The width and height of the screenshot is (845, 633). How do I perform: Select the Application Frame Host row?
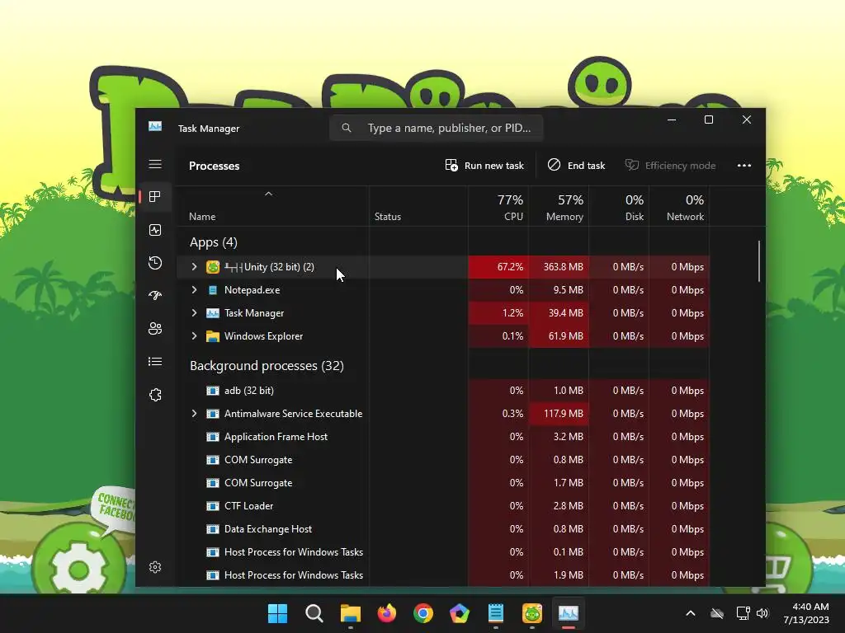(x=443, y=437)
